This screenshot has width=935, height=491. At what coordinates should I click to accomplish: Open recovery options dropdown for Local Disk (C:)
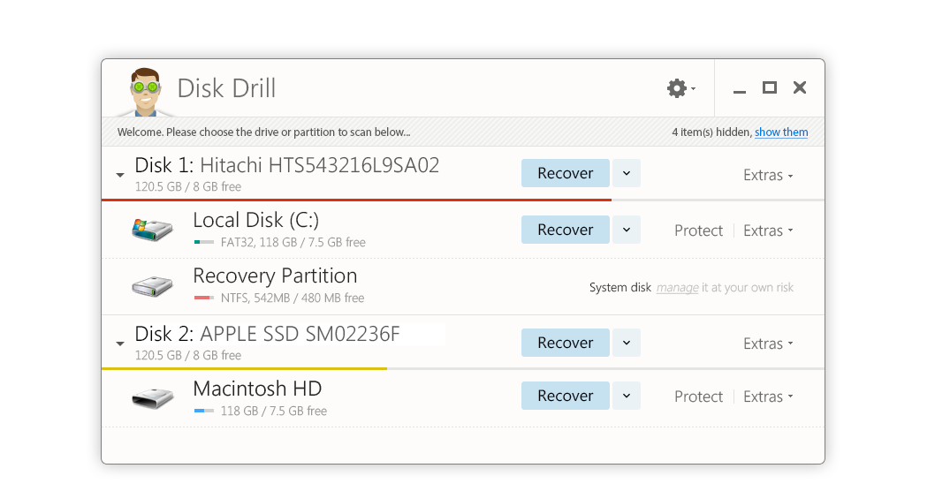click(x=626, y=230)
